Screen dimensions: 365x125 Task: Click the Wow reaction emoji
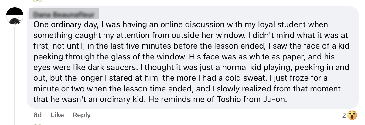point(352,115)
